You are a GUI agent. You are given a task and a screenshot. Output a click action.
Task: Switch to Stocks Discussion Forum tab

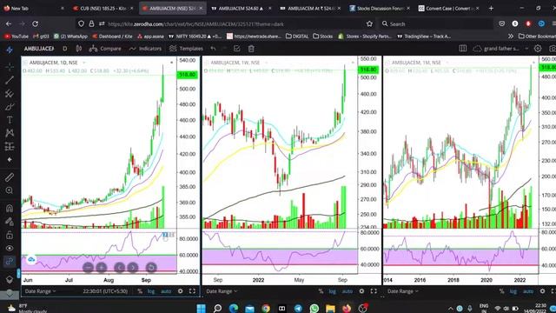pos(379,8)
